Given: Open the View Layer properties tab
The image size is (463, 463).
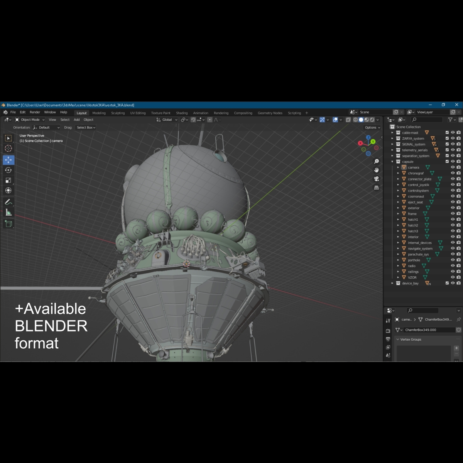Looking at the screenshot, I should pyautogui.click(x=388, y=347).
